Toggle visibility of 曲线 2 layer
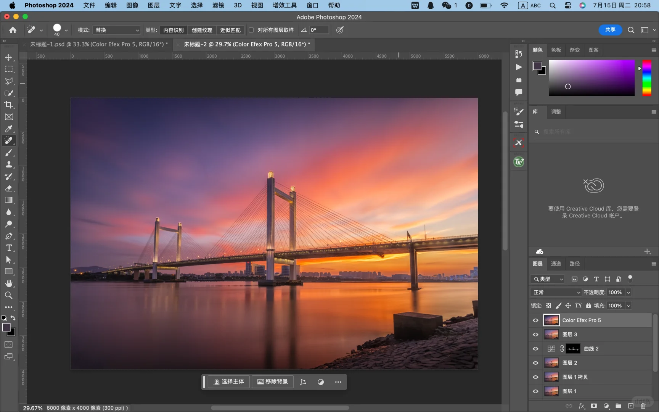 [535, 349]
